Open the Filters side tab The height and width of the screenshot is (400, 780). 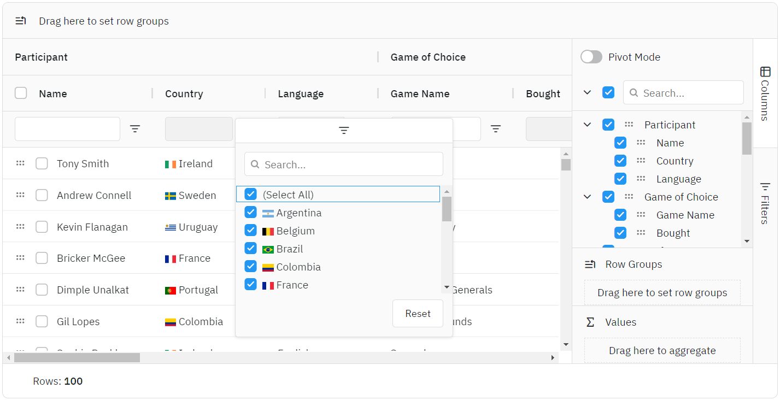tap(765, 202)
